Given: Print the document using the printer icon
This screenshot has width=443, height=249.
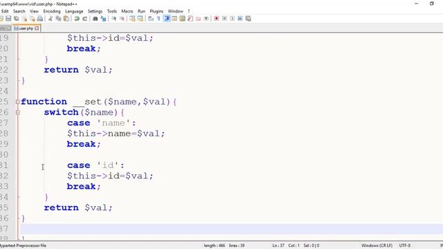Looking at the screenshot, I should click(x=40, y=19).
